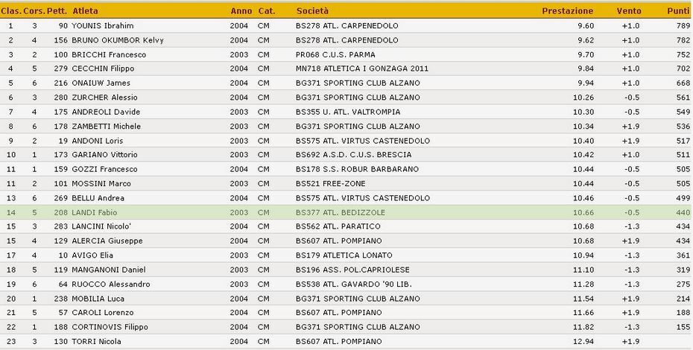Click the Vento column header
Viewport: 693px width, 350px height.
(x=629, y=11)
